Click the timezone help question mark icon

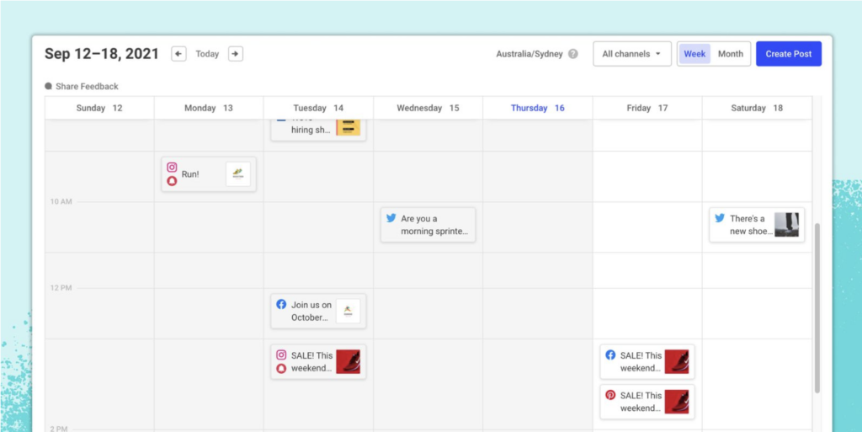[x=573, y=54]
